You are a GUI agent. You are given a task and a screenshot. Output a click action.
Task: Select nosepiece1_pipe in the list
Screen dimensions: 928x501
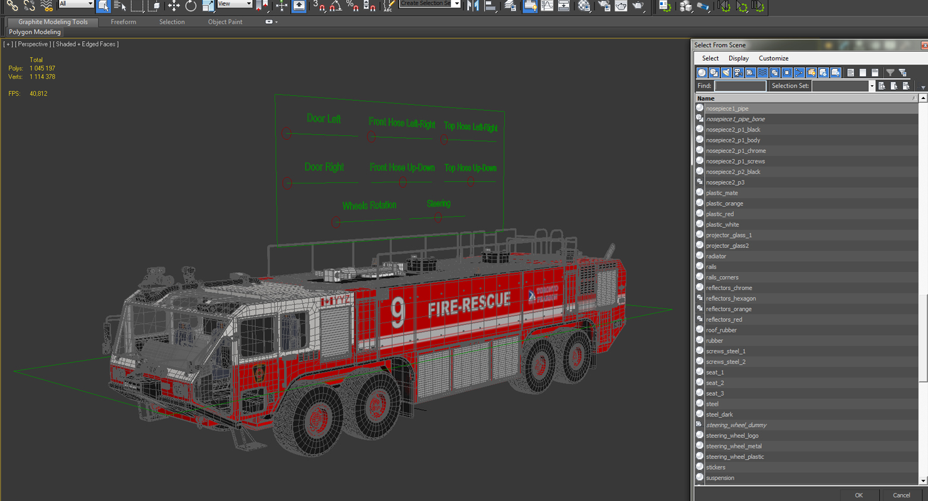pyautogui.click(x=806, y=108)
